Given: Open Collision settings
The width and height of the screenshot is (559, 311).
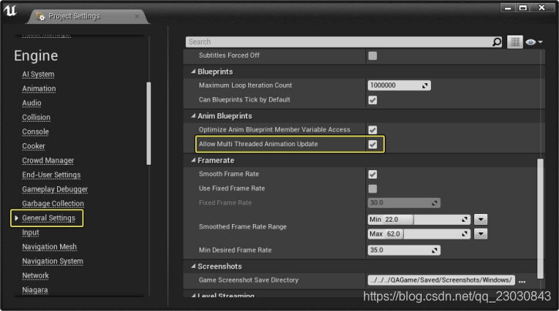Looking at the screenshot, I should (36, 117).
